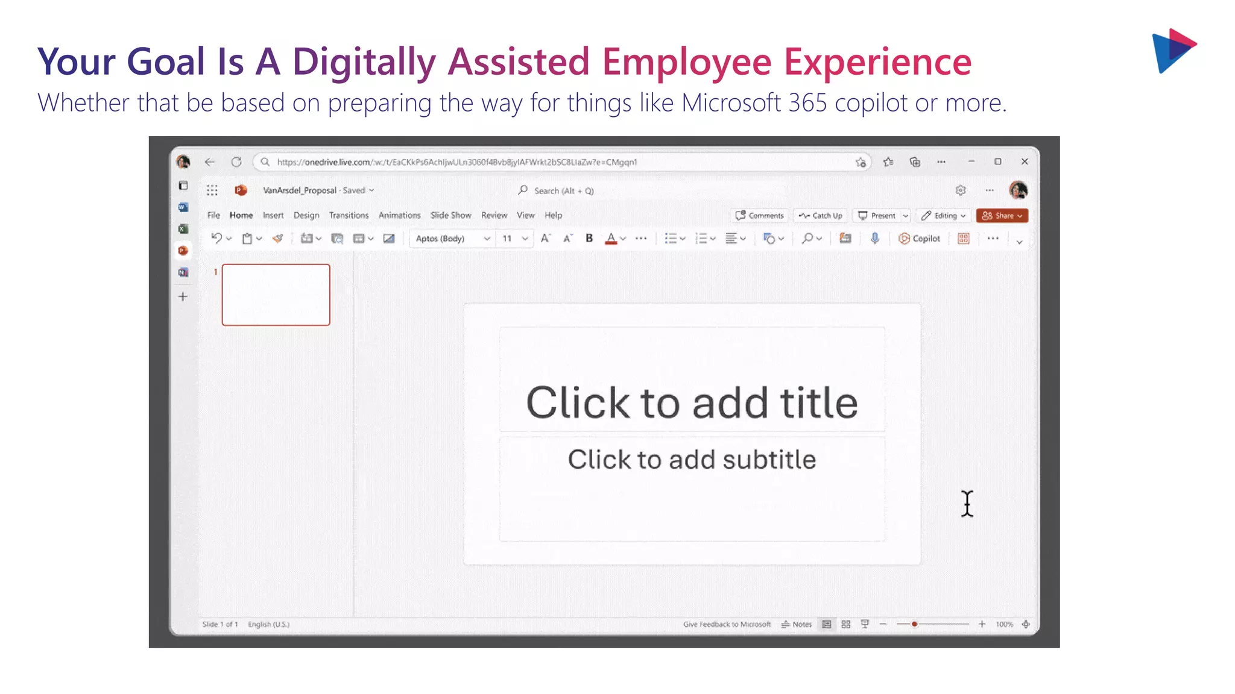The height and width of the screenshot is (694, 1235).
Task: Click the Designer icon beside Dictate
Action: [845, 239]
